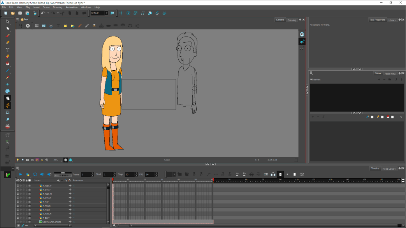Open the Default workspace dropdown

(106, 13)
